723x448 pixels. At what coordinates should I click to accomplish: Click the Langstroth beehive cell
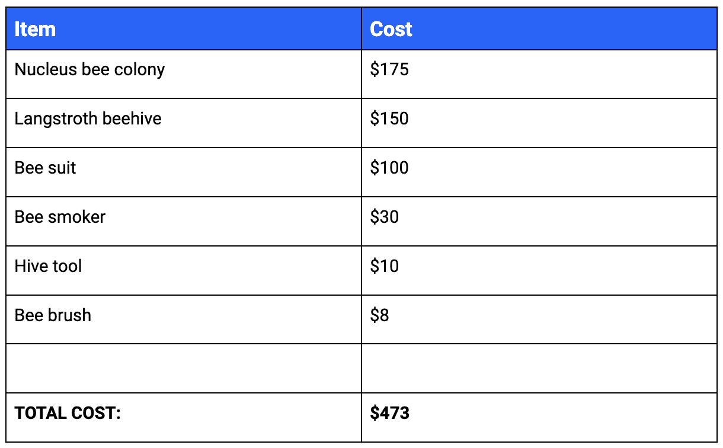pyautogui.click(x=184, y=123)
